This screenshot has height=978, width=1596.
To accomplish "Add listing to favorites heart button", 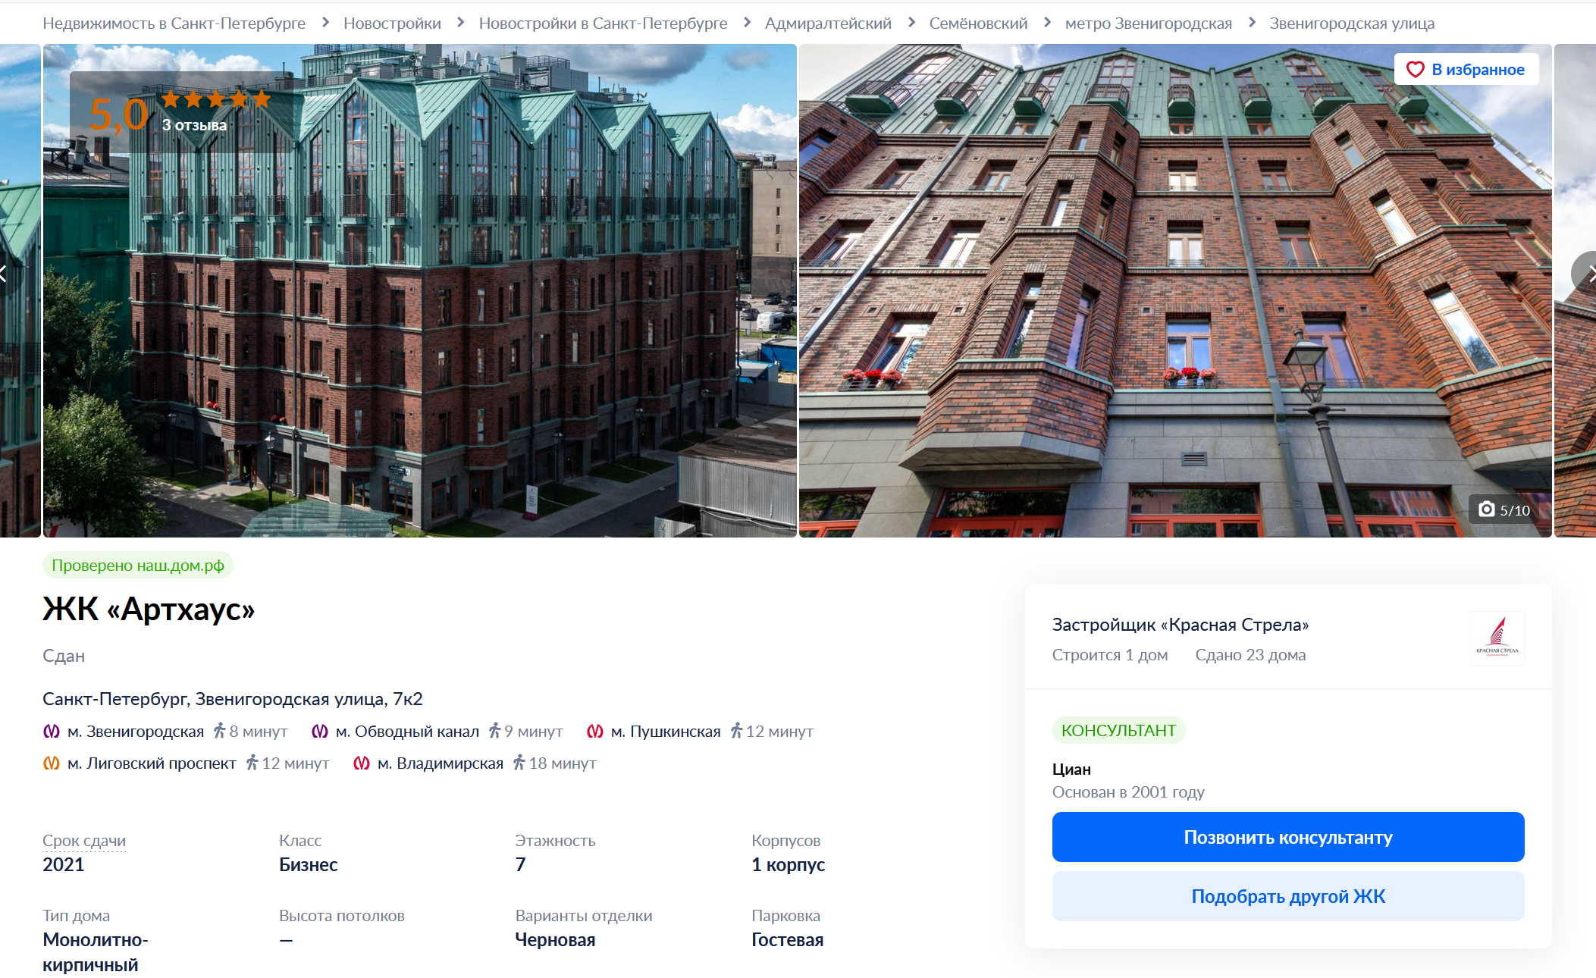I will point(1466,69).
